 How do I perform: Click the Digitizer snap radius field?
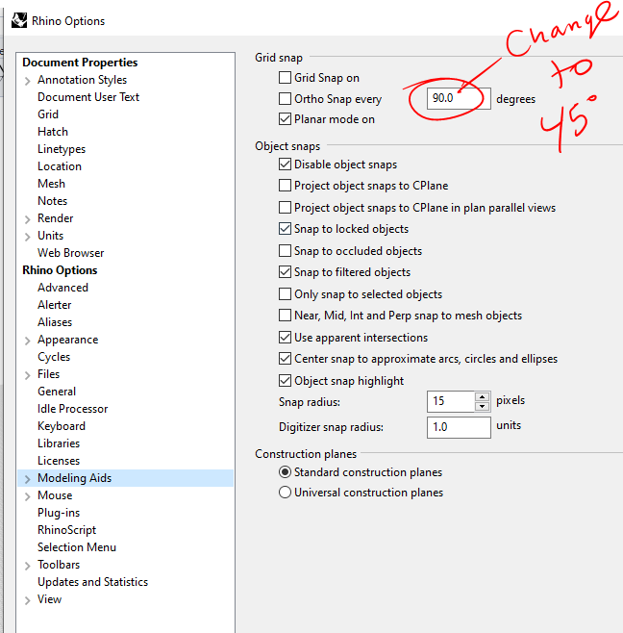point(459,427)
